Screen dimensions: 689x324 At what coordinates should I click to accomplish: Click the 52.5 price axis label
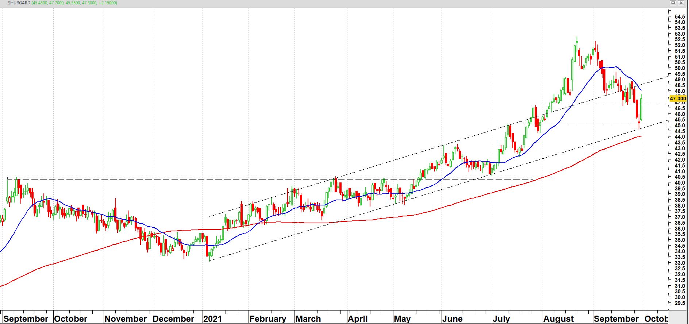[x=680, y=39]
